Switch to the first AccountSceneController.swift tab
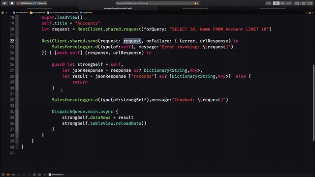Image resolution: width=315 pixels, height=177 pixels. click(39, 8)
